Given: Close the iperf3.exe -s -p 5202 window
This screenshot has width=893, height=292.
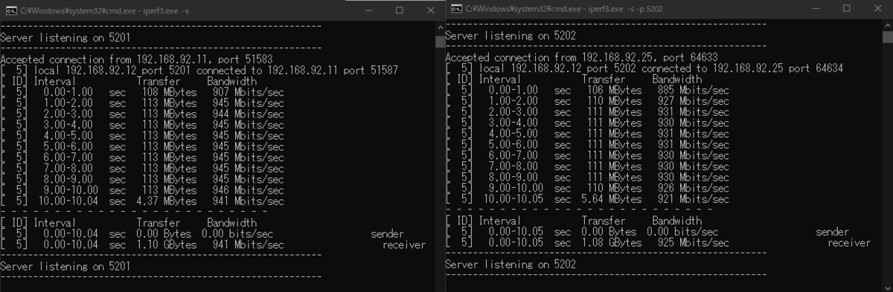Looking at the screenshot, I should pyautogui.click(x=879, y=9).
